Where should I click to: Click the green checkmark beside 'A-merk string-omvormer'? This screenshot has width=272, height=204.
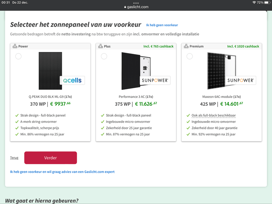pos(16,122)
